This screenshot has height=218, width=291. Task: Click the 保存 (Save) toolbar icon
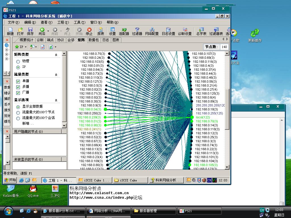pos(30,31)
